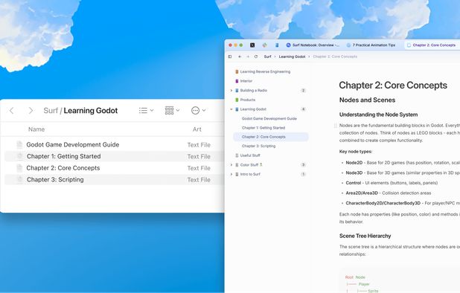Click the Scene Tree Hierarchy heading
This screenshot has width=460, height=293.
click(365, 236)
